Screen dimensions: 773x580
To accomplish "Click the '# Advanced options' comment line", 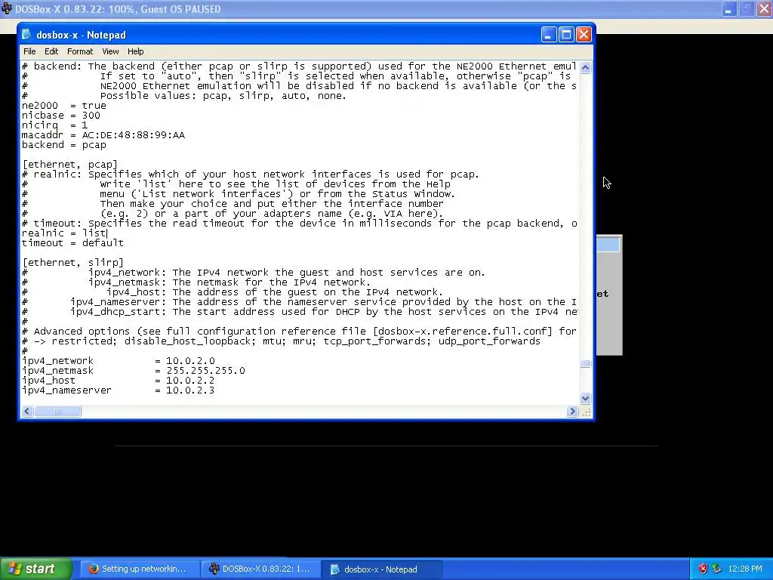I will [x=299, y=332].
